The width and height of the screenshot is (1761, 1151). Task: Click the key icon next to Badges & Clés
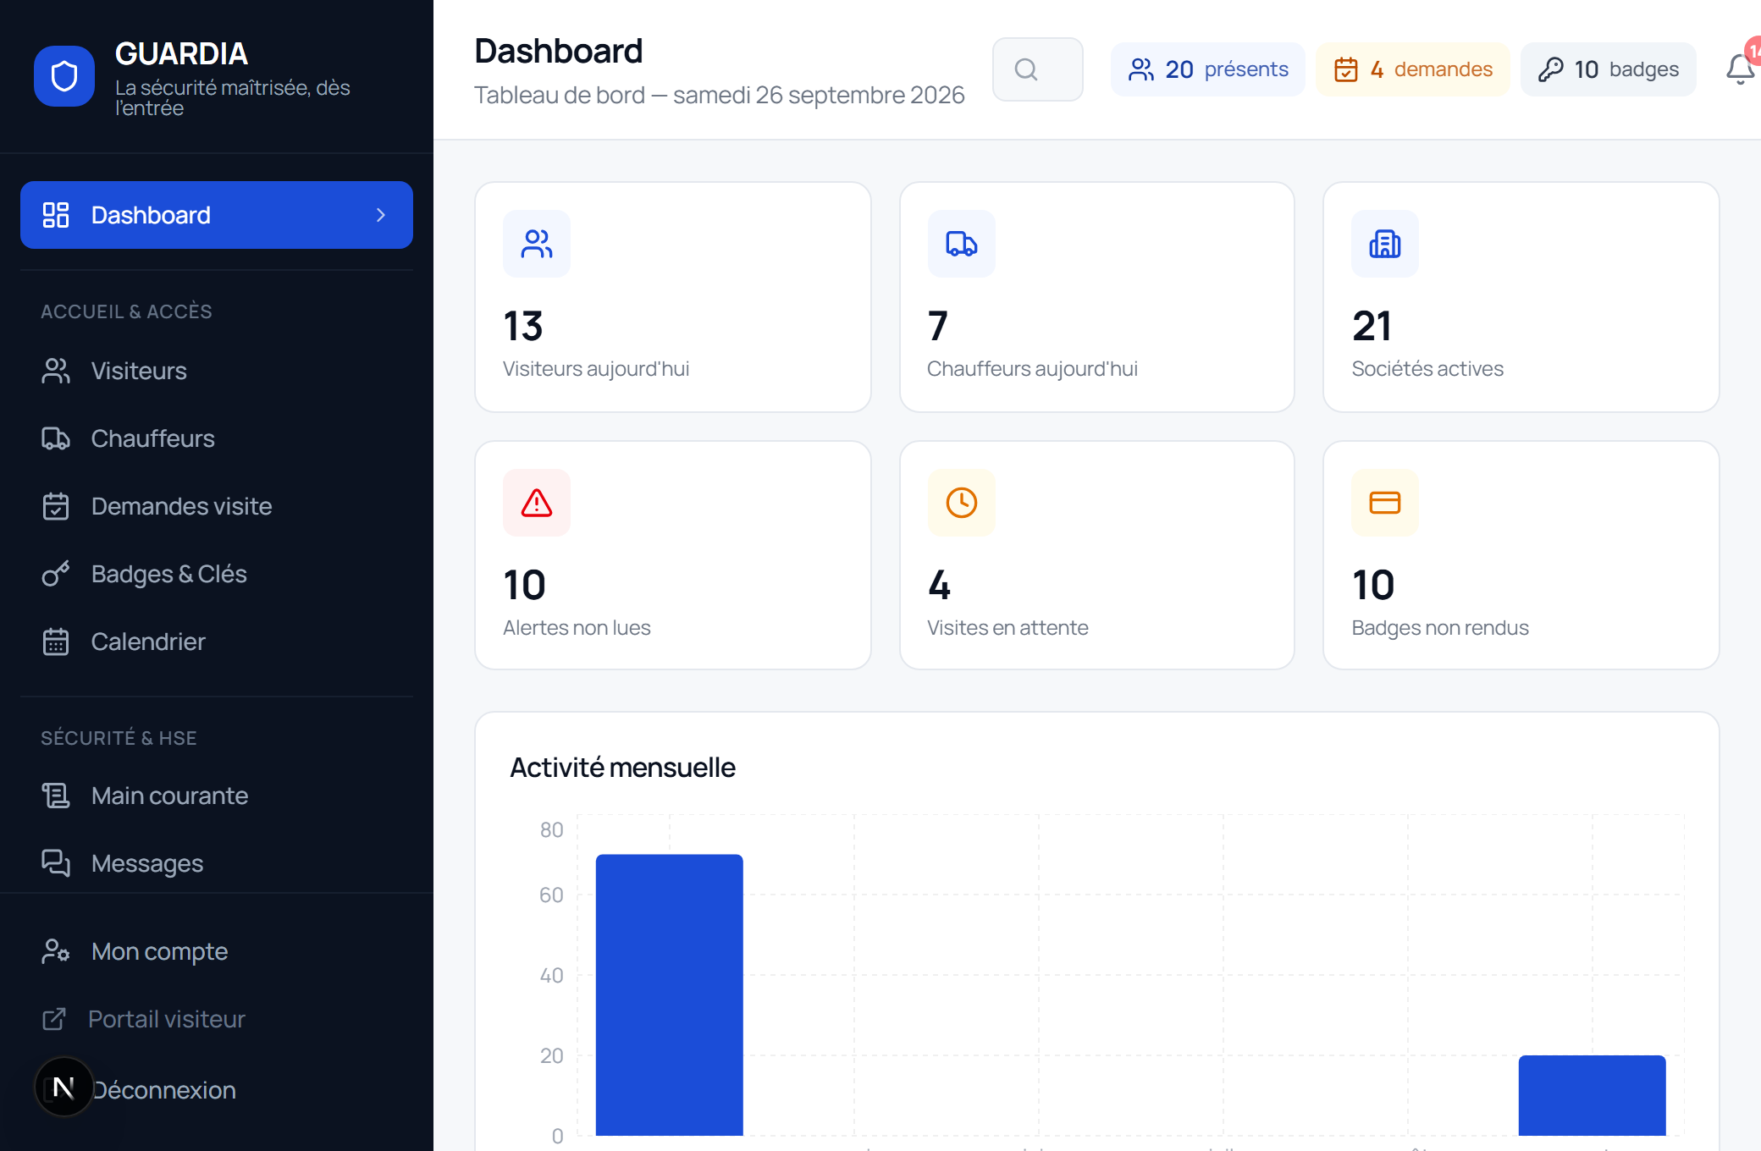pos(56,574)
